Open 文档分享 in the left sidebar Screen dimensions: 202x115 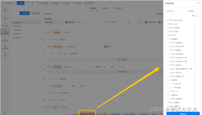[5, 40]
